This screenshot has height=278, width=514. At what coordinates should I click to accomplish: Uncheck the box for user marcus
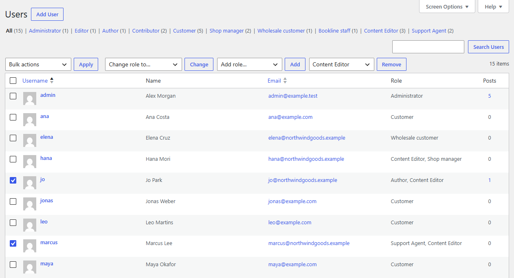click(x=13, y=243)
